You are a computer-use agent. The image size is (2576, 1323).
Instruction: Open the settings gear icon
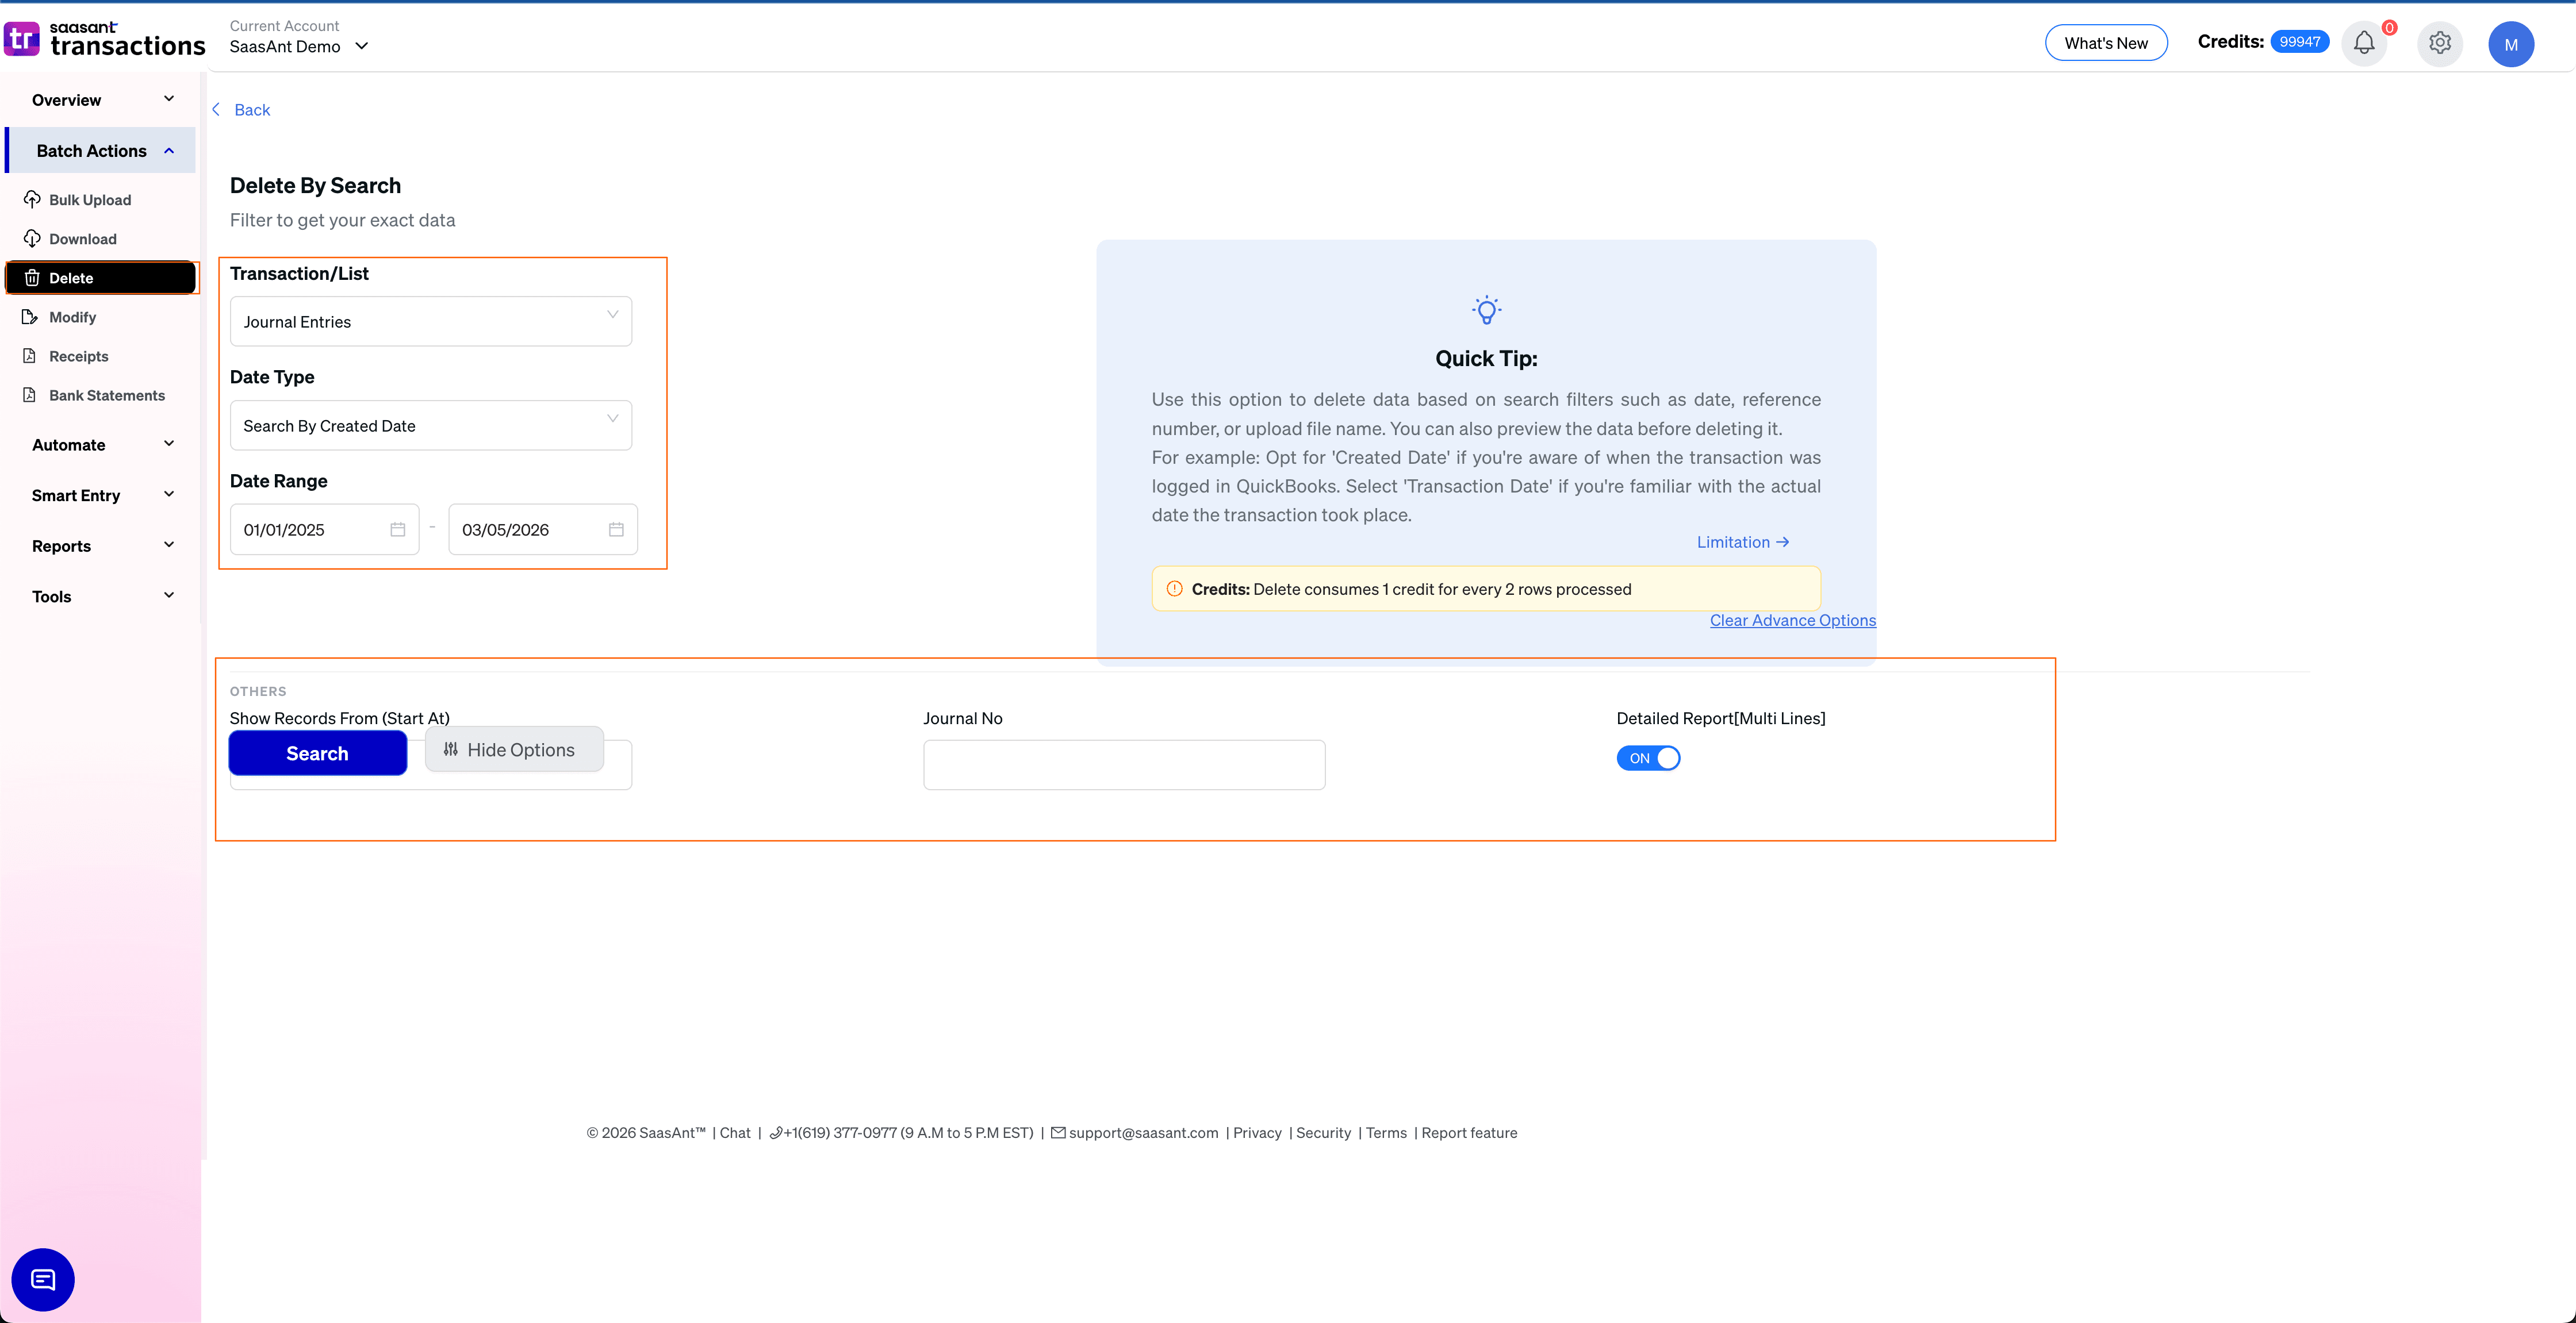click(x=2439, y=43)
